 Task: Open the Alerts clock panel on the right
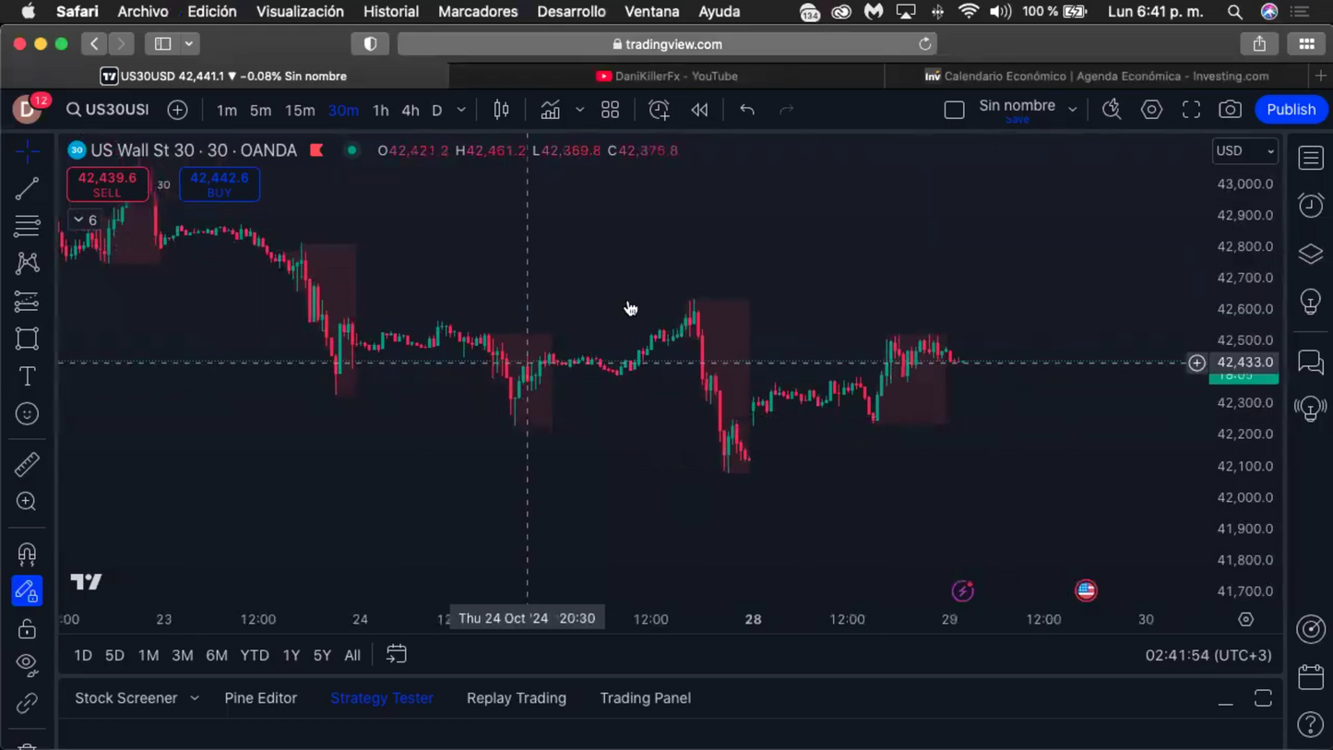(x=1311, y=205)
